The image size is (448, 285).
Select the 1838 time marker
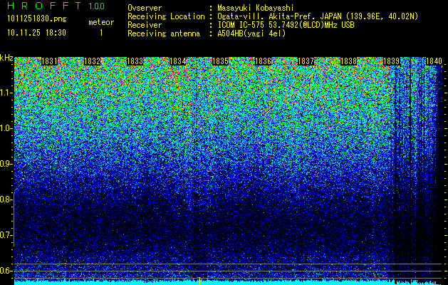pos(348,61)
